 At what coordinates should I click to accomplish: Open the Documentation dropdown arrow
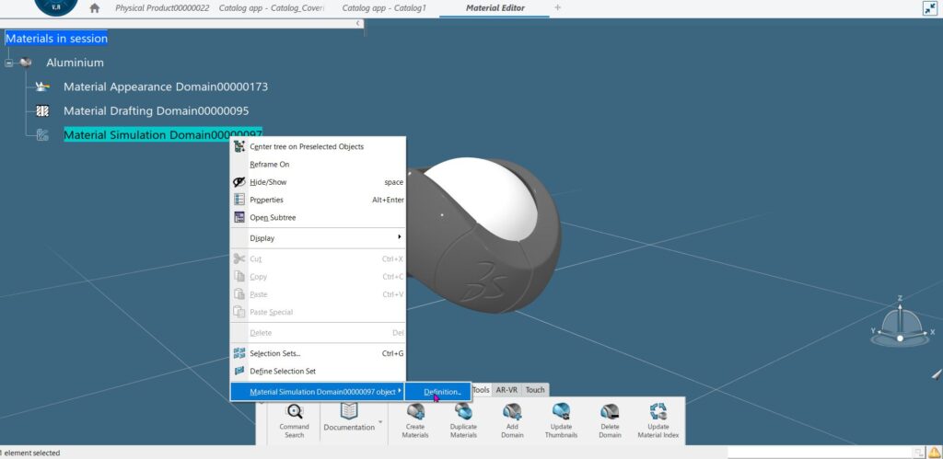click(x=380, y=423)
